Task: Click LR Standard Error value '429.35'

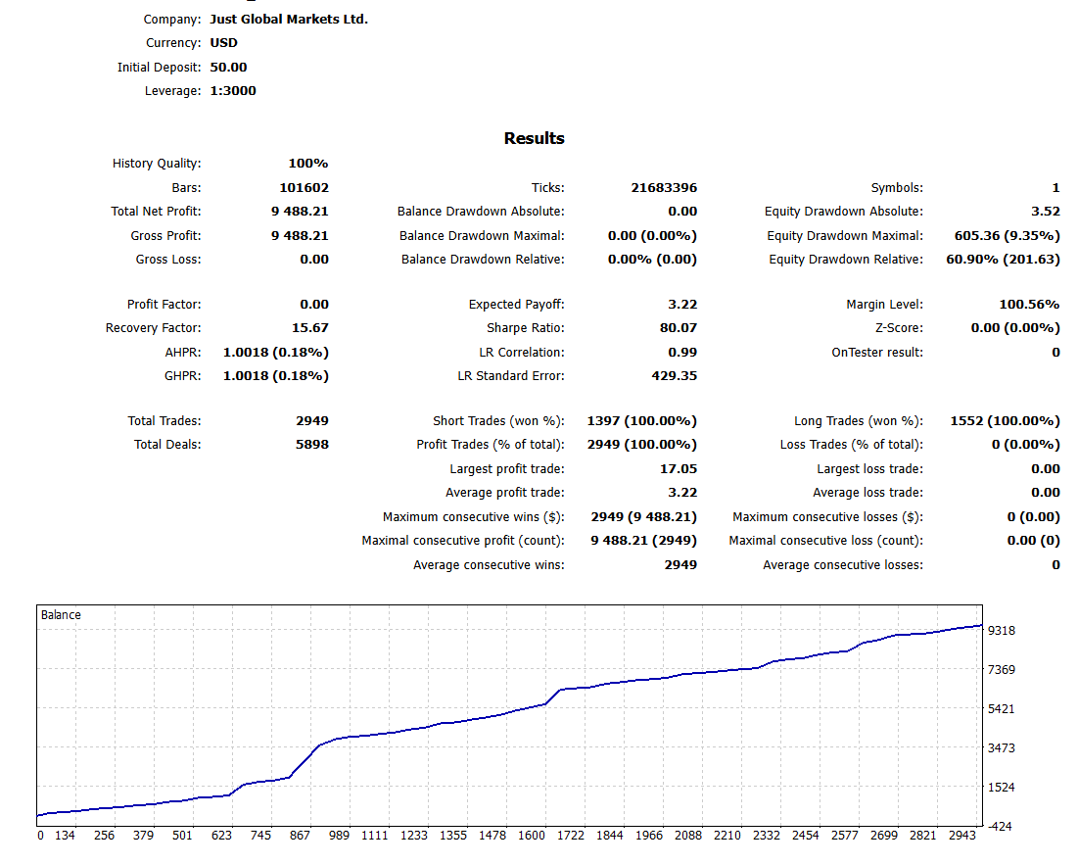Action: [x=675, y=376]
